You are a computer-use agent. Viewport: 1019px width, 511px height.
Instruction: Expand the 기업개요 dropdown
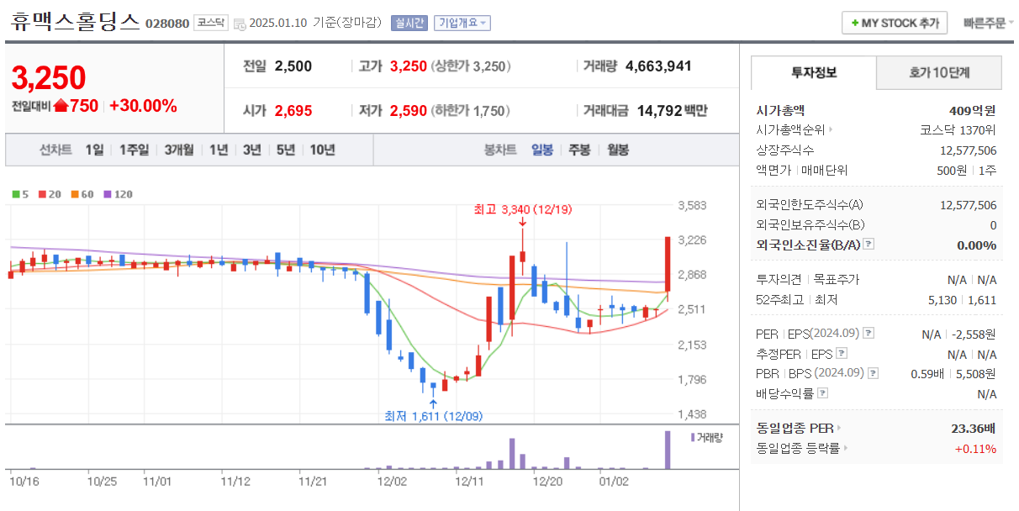pos(462,23)
